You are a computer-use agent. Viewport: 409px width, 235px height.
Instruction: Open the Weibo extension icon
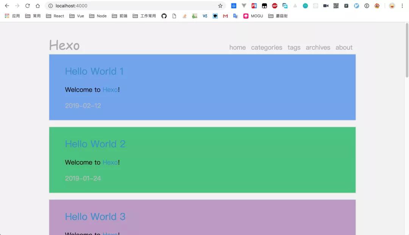377,6
